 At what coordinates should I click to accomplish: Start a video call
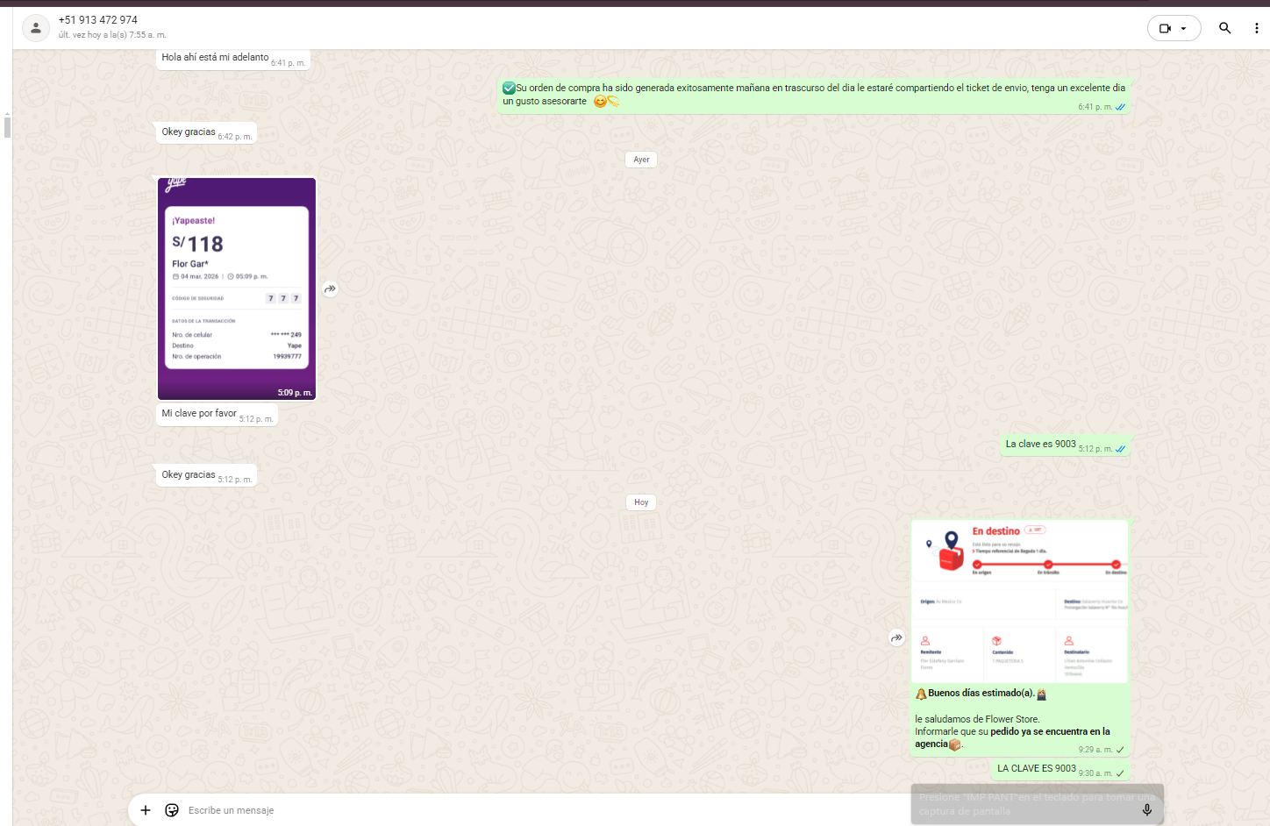point(1165,28)
